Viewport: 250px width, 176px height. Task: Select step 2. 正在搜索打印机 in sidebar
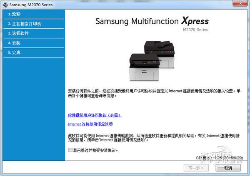34,24
